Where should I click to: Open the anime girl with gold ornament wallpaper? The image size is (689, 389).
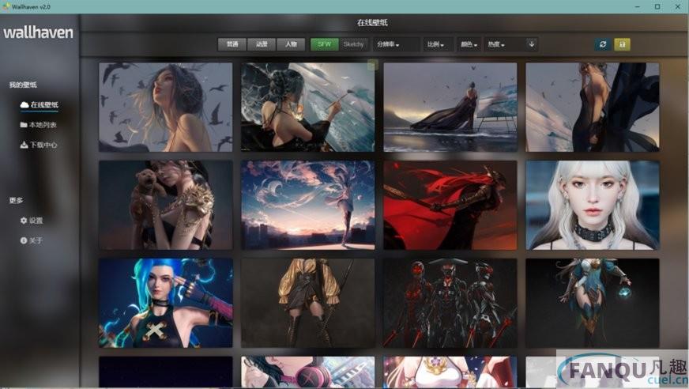click(x=450, y=372)
